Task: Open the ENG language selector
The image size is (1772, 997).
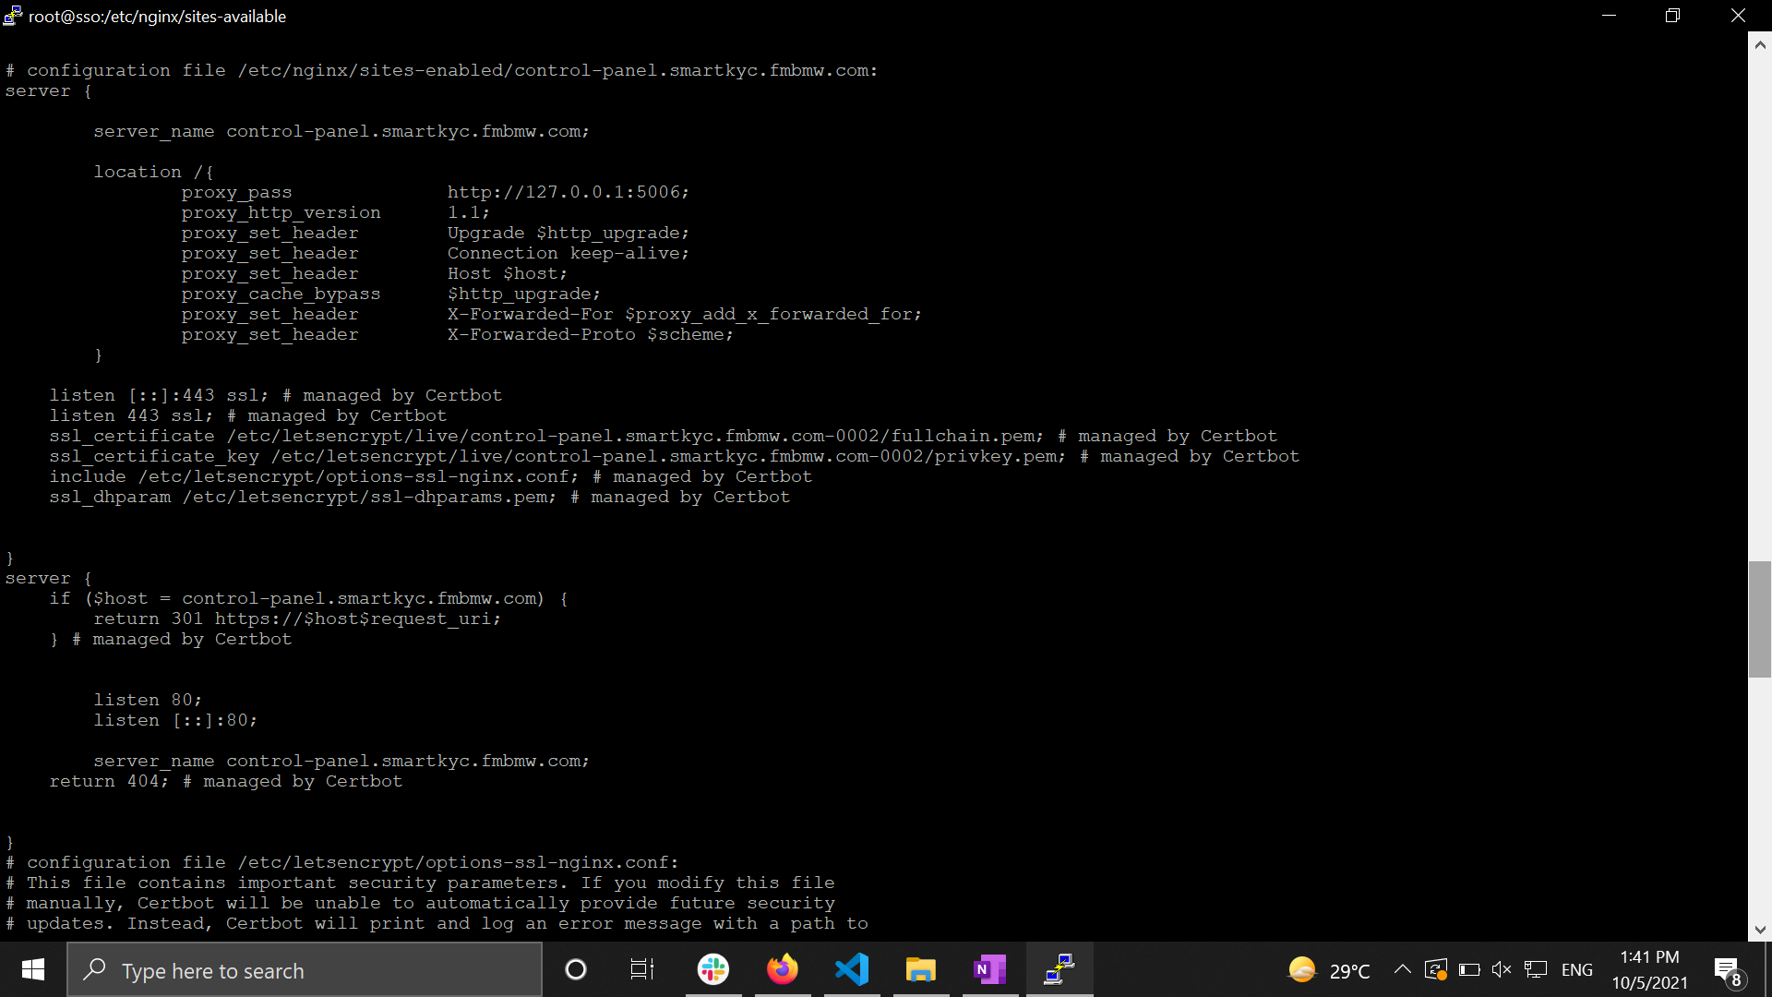Action: click(x=1576, y=970)
